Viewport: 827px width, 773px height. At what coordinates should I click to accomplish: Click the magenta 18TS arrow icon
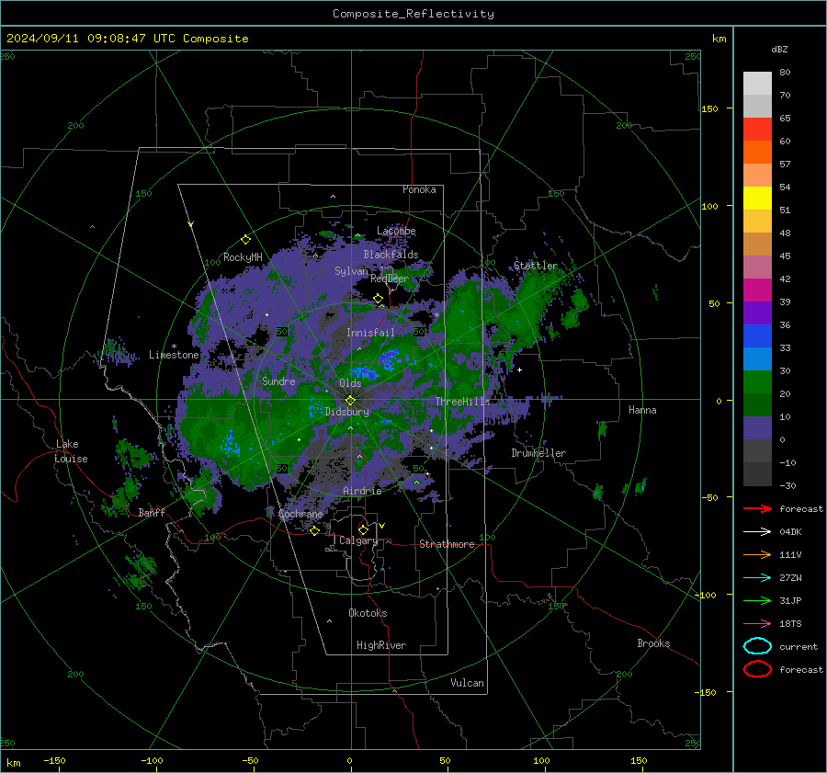[x=757, y=624]
